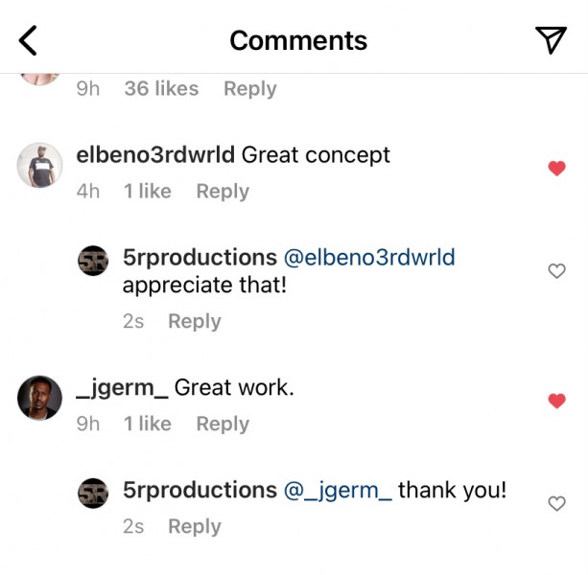Tap first 5rproductions avatar near 'appreciate that!'
The image size is (588, 575).
pyautogui.click(x=93, y=261)
